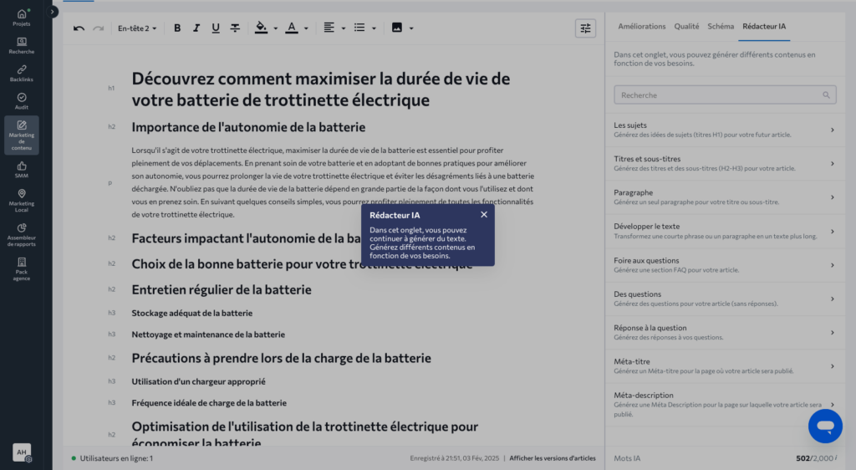The width and height of the screenshot is (856, 470).
Task: Click the H1 title about battery lifespan
Action: 321,89
